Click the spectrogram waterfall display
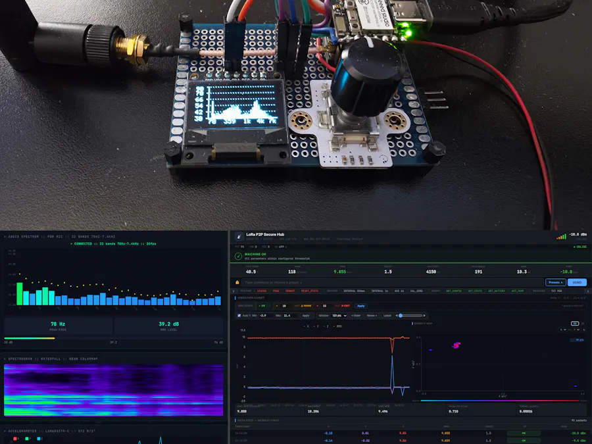 [113, 390]
